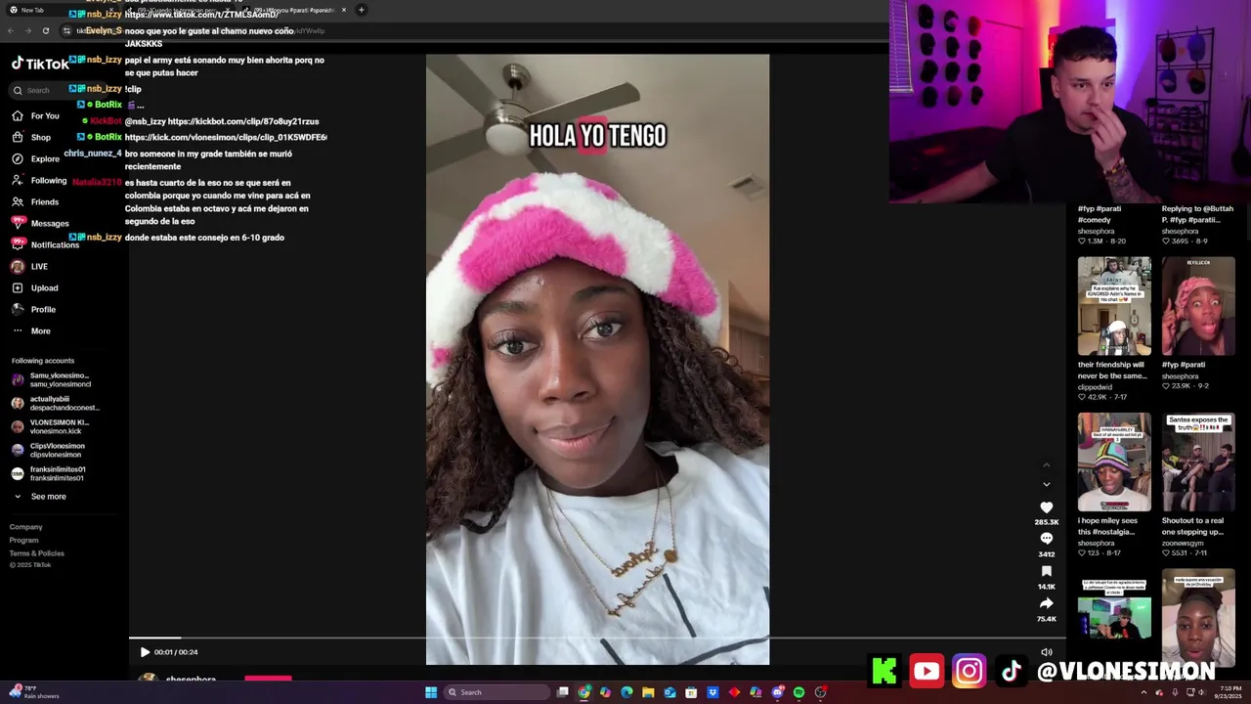1251x704 pixels.
Task: Open Google Chrome from the taskbar
Action: point(584,692)
